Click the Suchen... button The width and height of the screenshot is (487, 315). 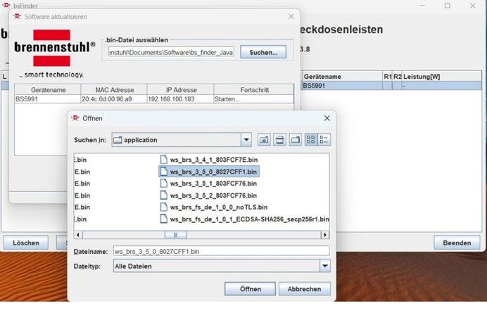pos(263,52)
